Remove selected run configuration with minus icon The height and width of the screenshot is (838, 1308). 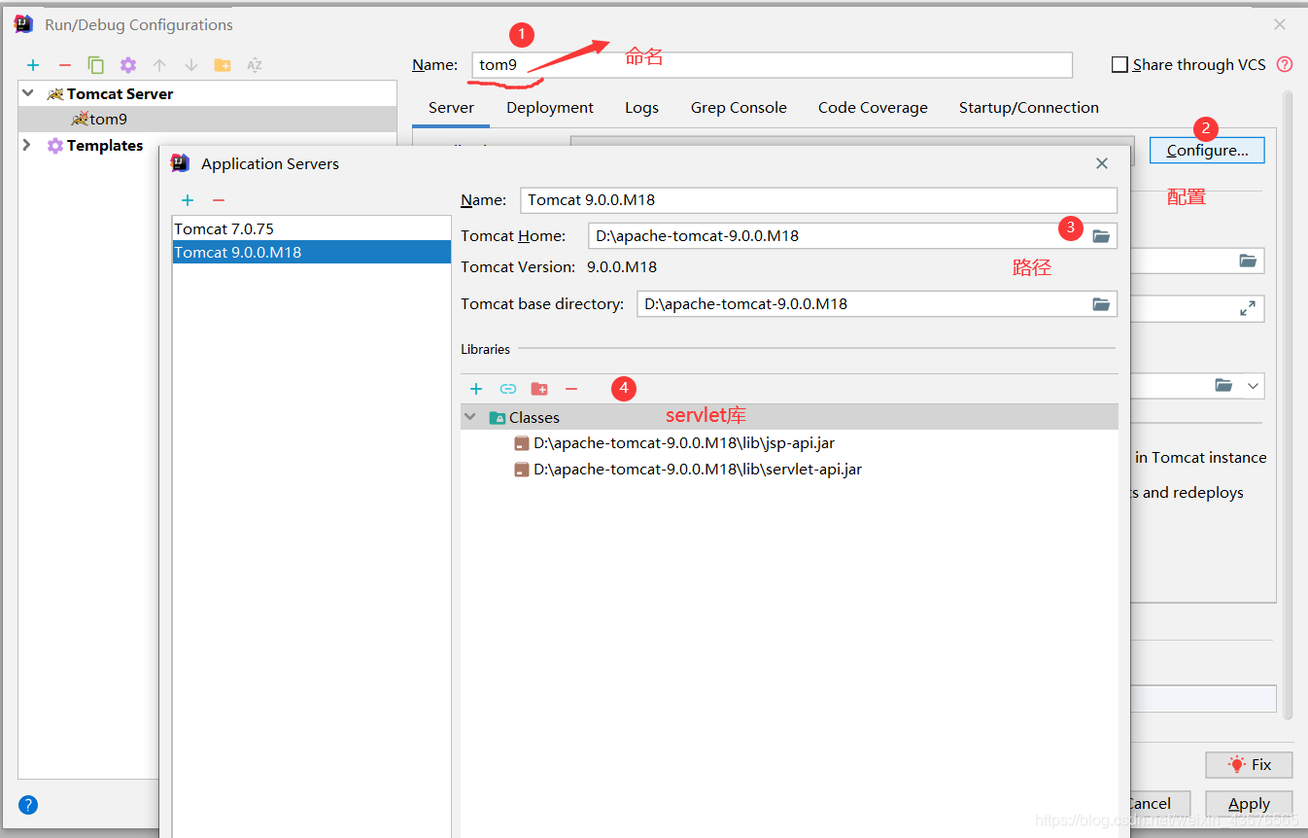coord(65,65)
